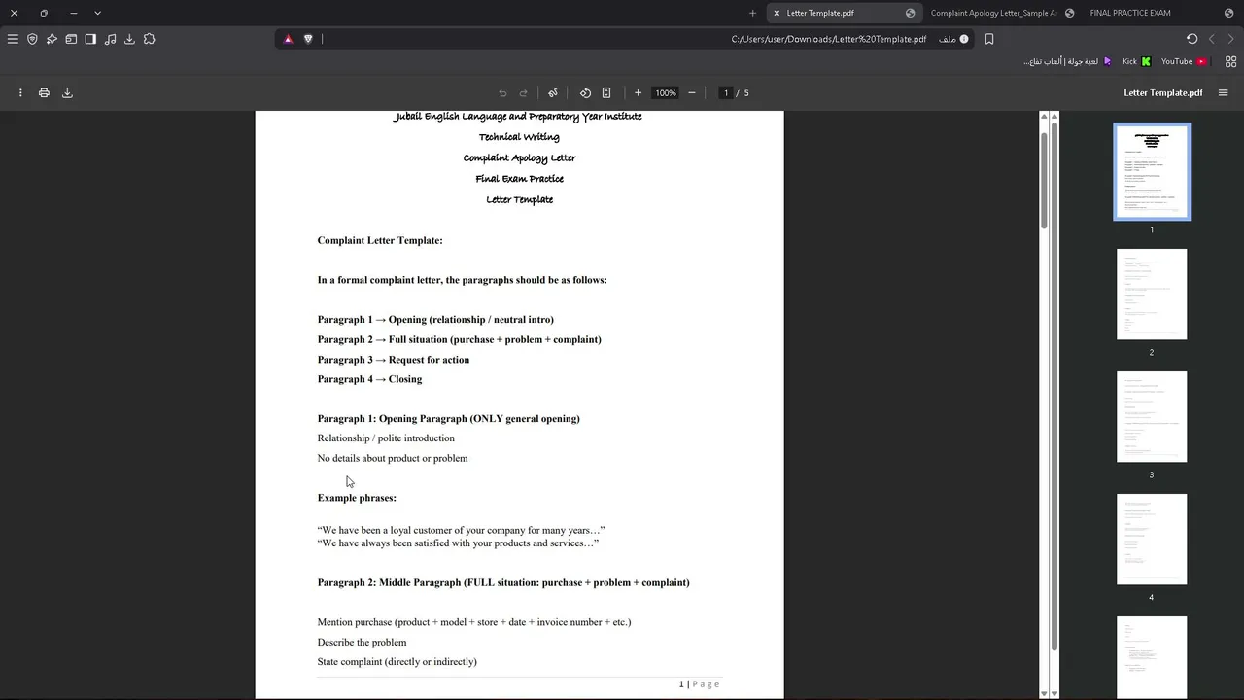
Task: Select page 1 thumbnail
Action: point(1152,172)
